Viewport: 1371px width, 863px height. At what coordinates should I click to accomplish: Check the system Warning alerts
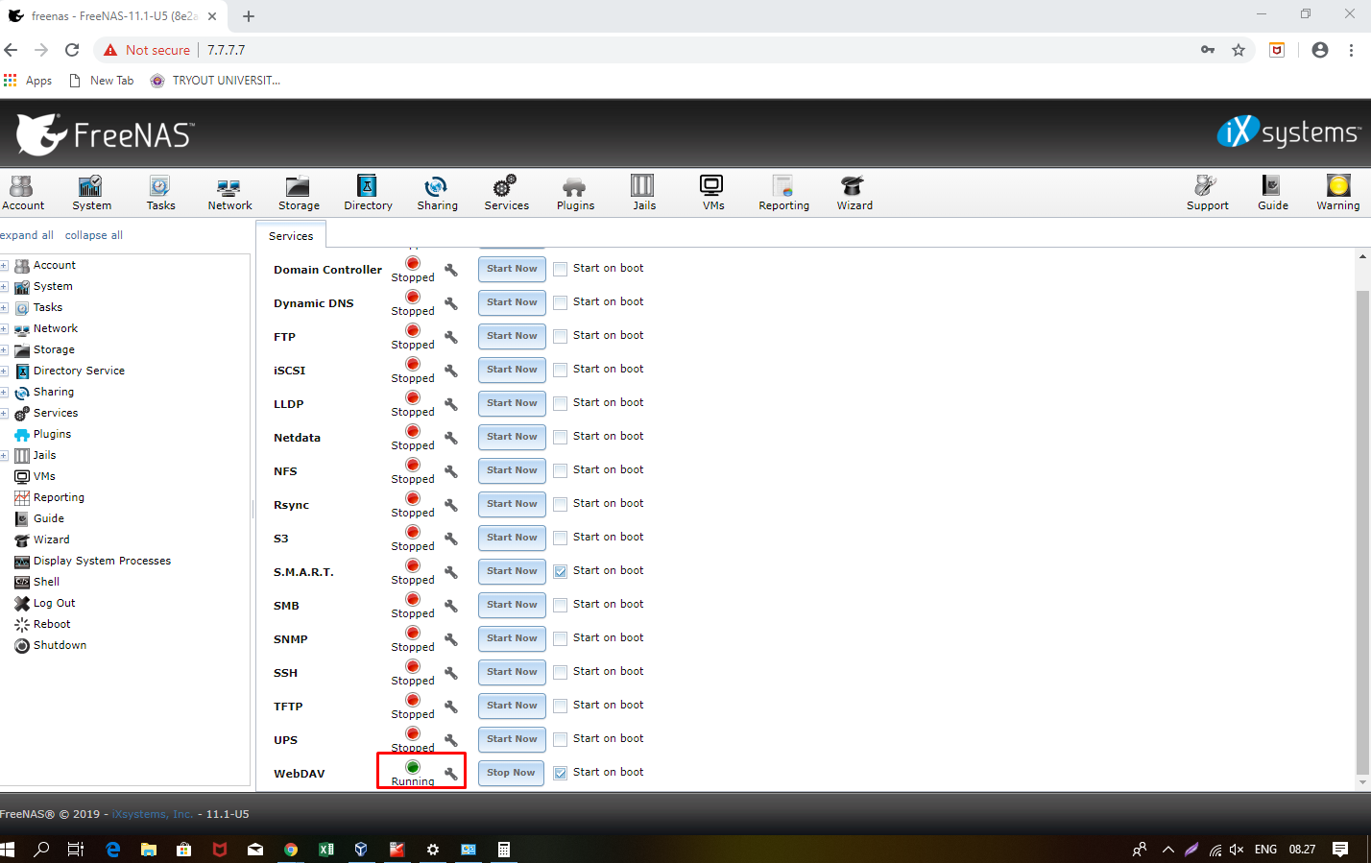point(1337,192)
